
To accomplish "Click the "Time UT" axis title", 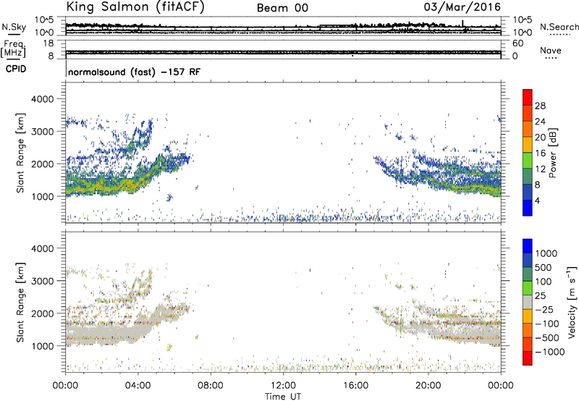I will pos(283,397).
